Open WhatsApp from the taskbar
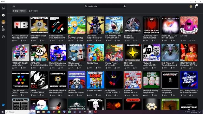 [69, 112]
